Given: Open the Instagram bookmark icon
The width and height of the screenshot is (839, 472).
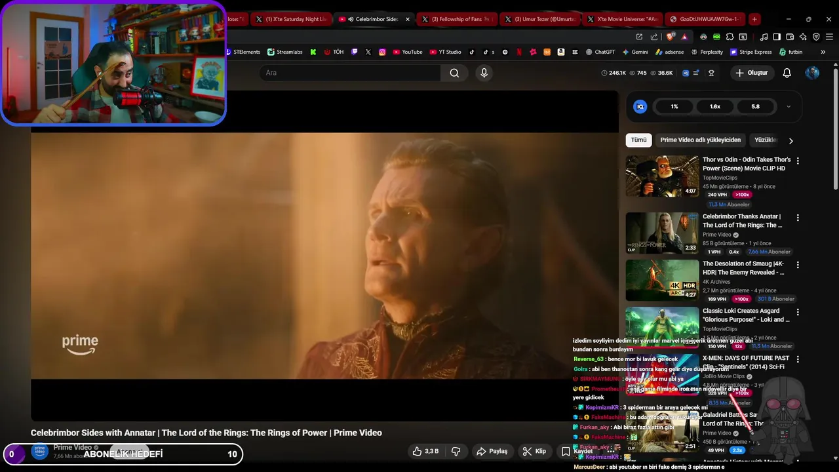Looking at the screenshot, I should tap(382, 52).
